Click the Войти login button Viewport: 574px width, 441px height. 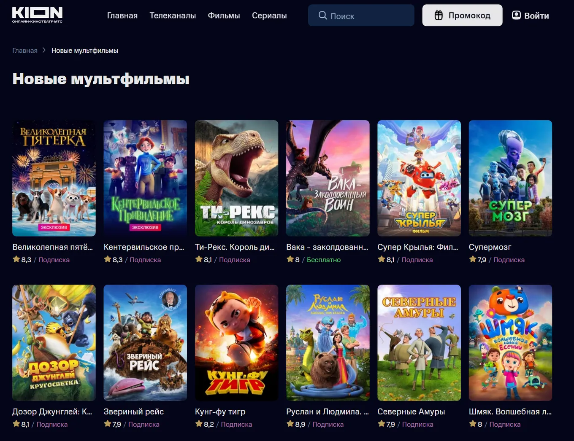point(531,16)
